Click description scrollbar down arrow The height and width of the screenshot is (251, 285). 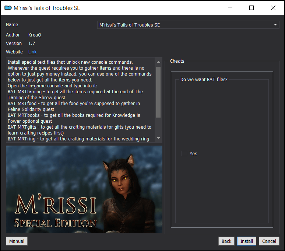tap(158, 138)
